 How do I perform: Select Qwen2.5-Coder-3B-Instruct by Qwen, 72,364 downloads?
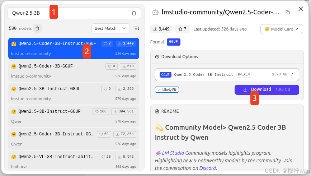tap(74, 139)
